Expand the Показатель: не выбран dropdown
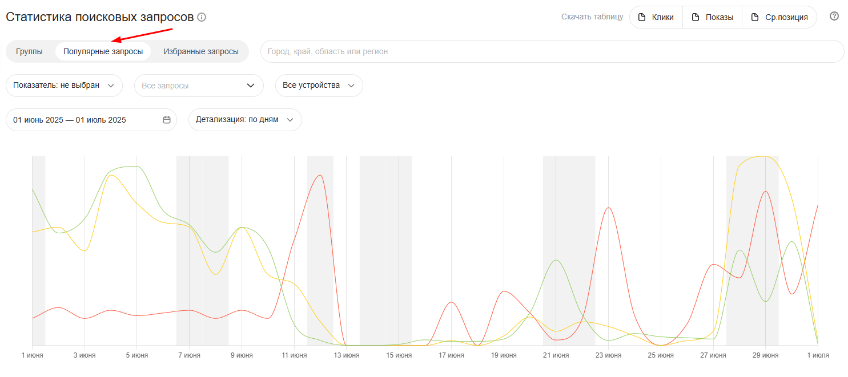This screenshot has width=848, height=377. 64,86
